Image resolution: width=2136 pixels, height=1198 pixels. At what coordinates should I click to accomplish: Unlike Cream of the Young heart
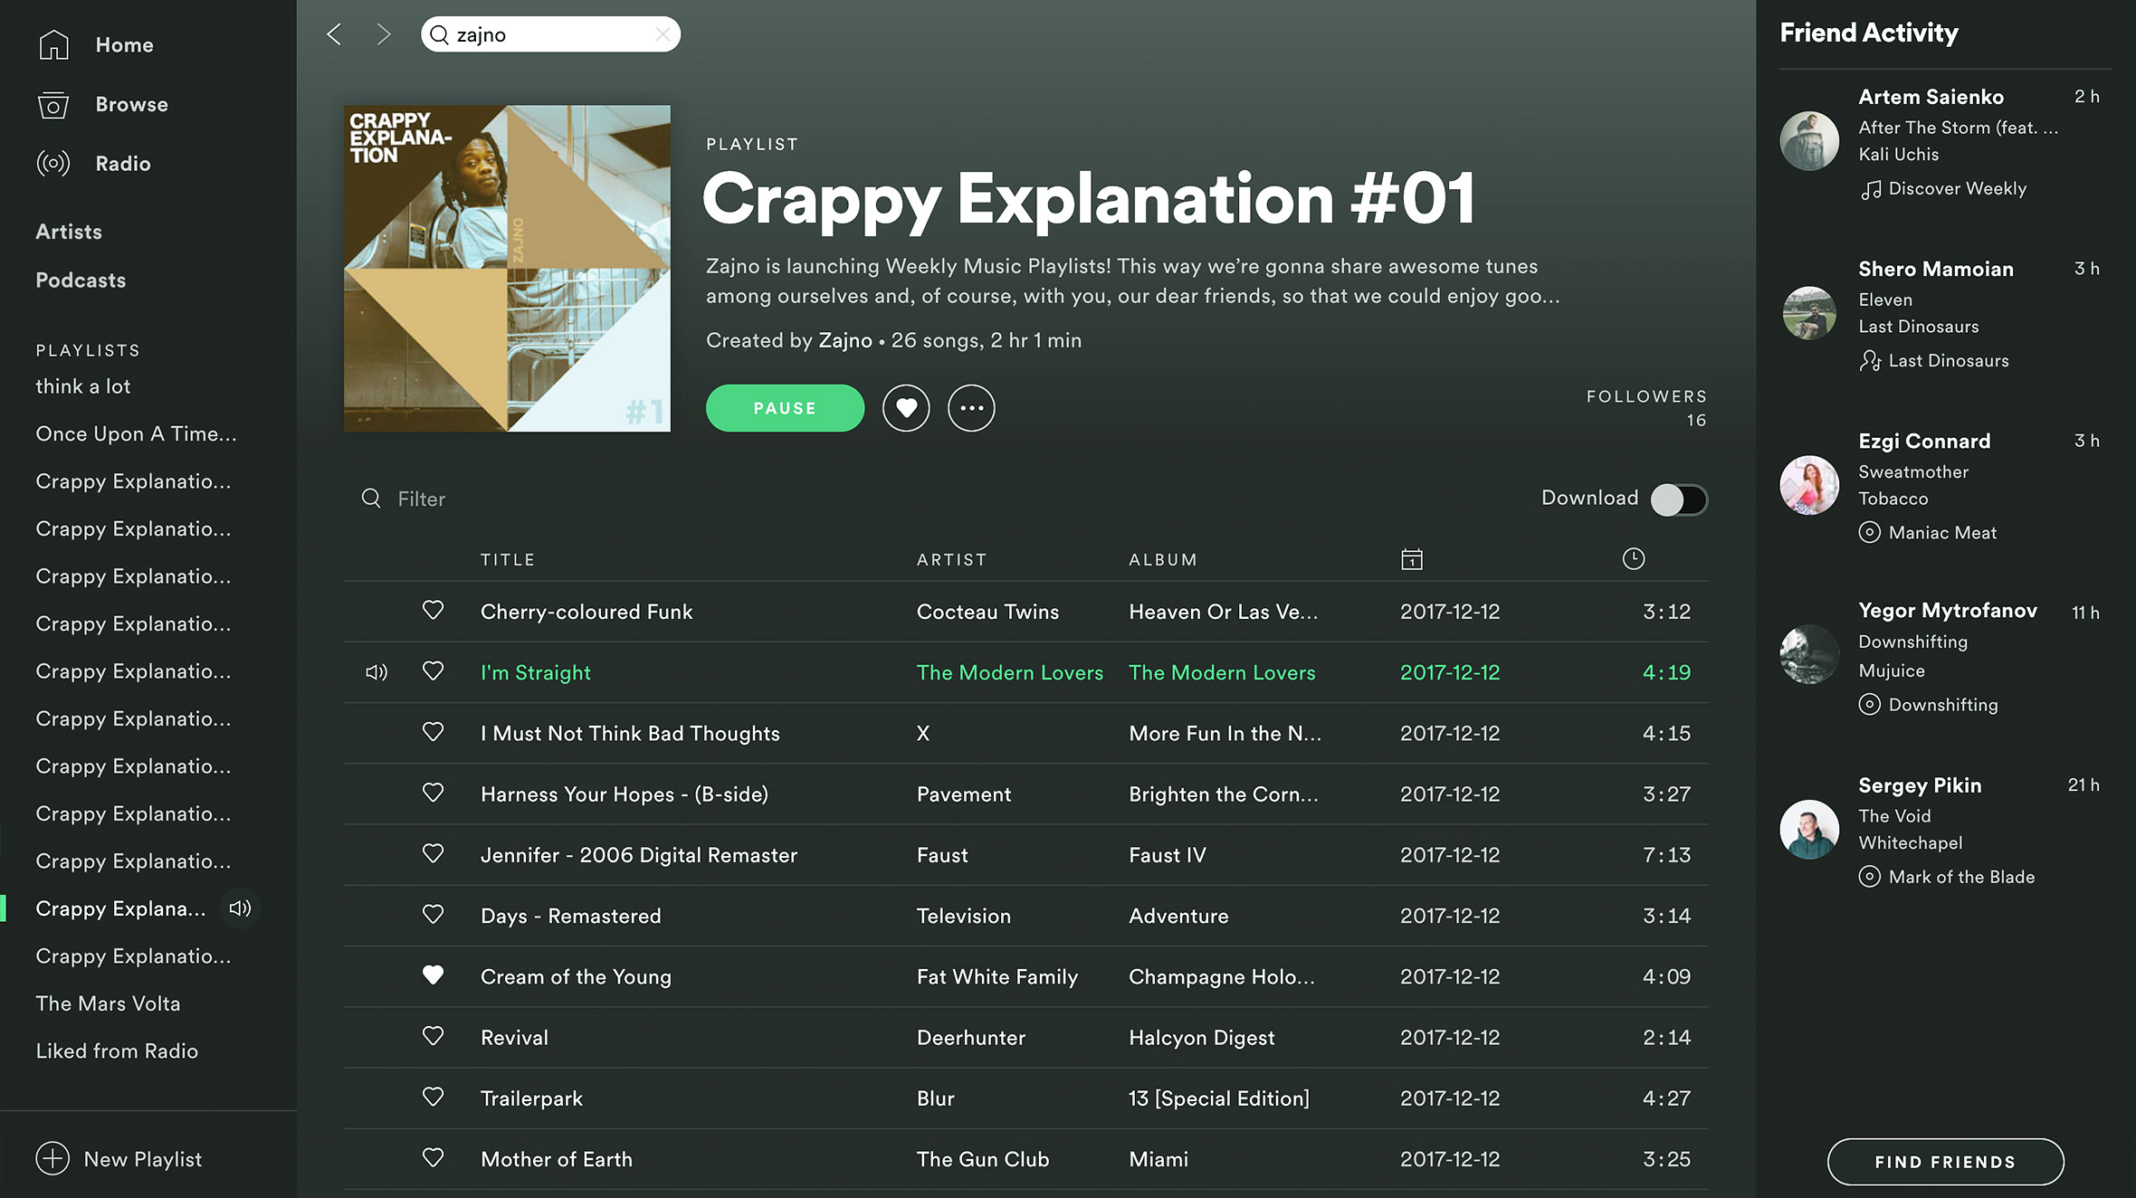point(434,975)
